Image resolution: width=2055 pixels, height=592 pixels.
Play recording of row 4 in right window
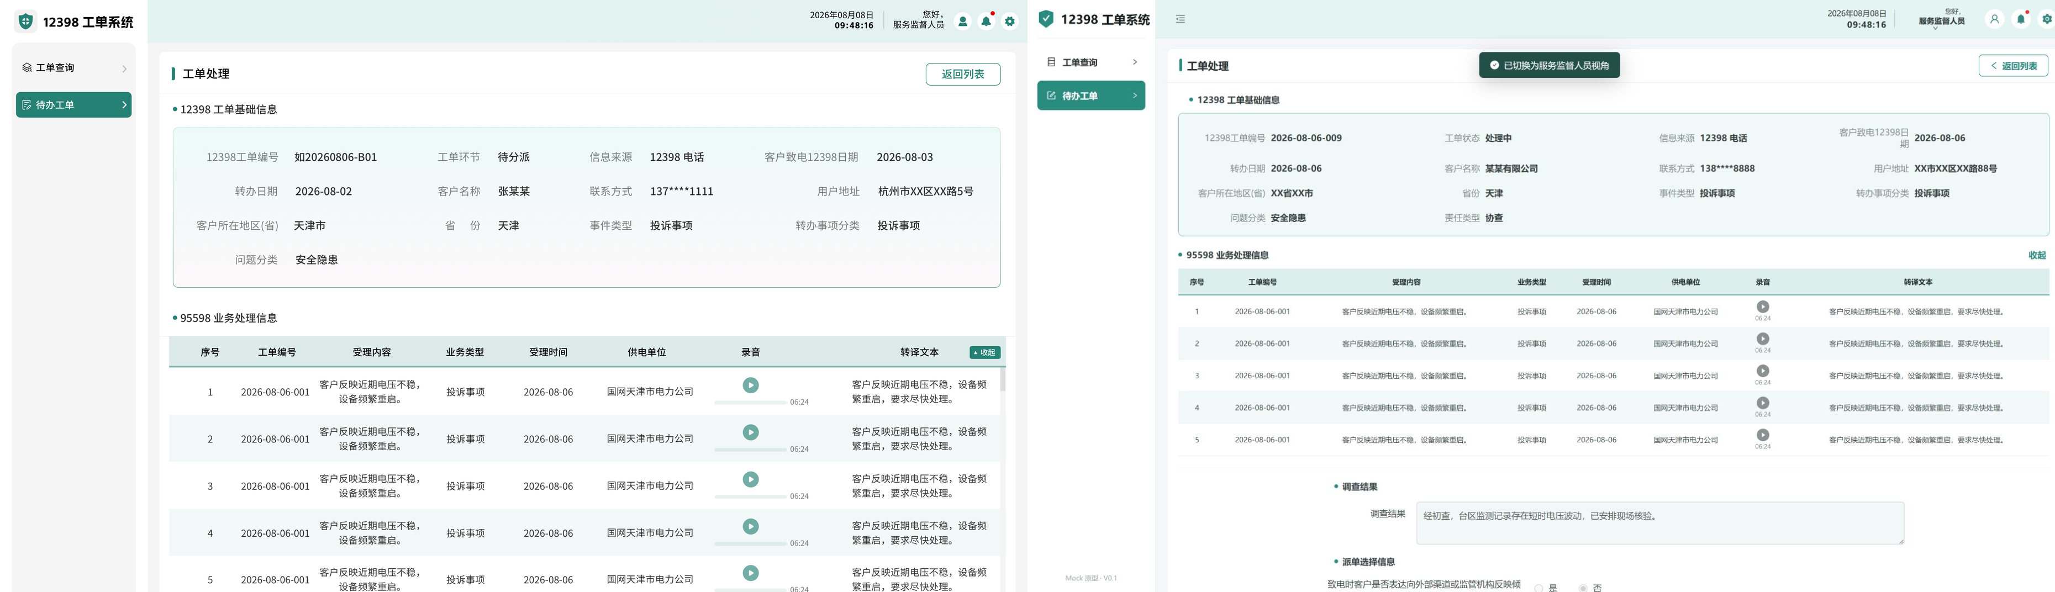[x=1763, y=403]
